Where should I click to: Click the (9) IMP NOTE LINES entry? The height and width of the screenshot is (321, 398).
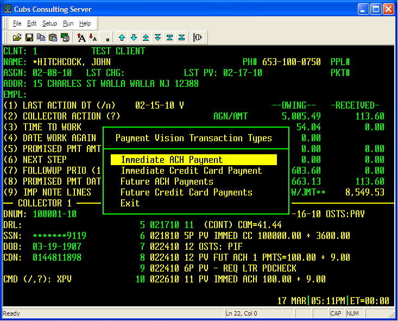47,192
